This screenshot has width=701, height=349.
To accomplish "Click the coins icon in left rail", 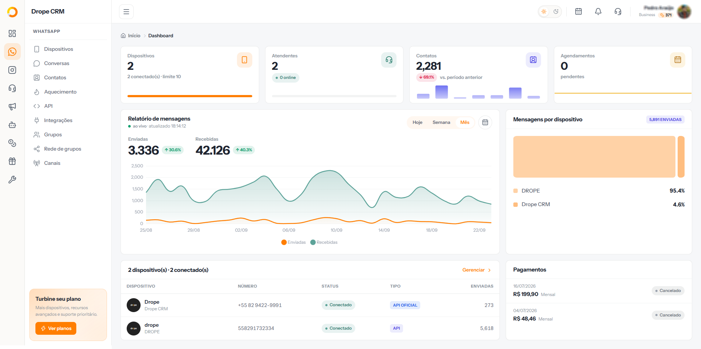I will tap(12, 143).
